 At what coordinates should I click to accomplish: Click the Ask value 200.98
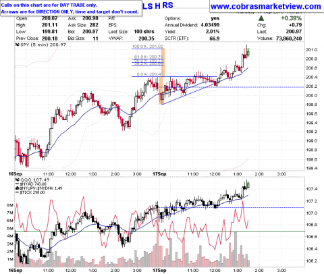point(90,18)
